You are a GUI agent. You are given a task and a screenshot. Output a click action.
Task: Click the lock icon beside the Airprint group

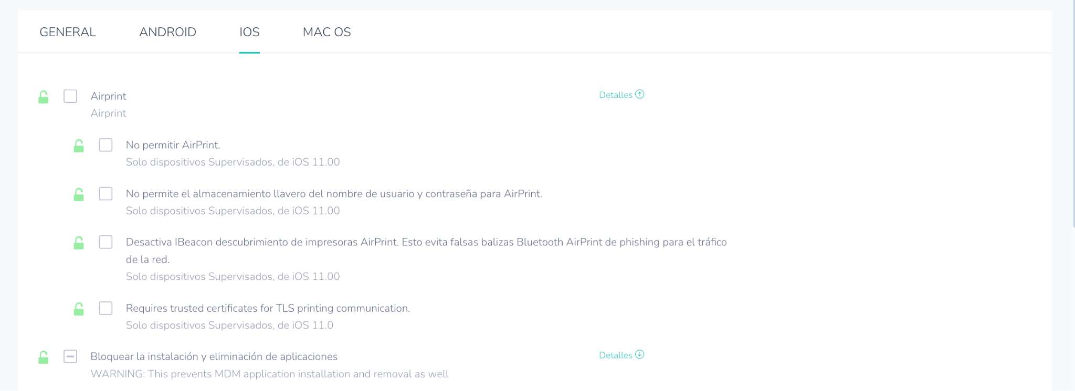point(44,97)
